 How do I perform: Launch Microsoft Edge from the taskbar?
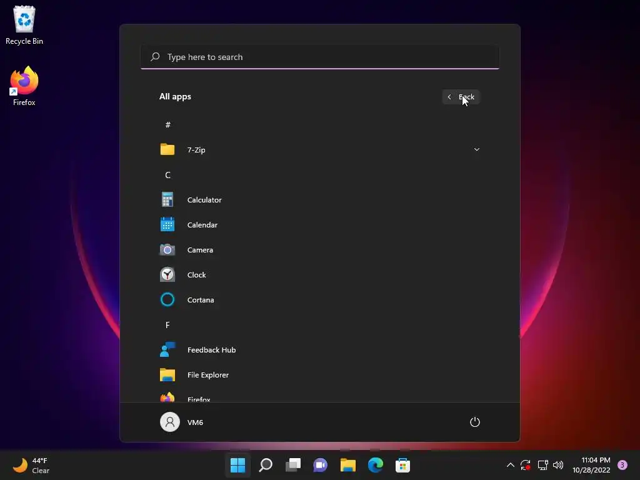pos(376,465)
